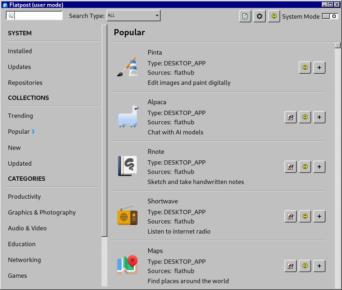Click the paint-document icon button for Shortwave
Viewport: 342px width, 290px height.
291,216
